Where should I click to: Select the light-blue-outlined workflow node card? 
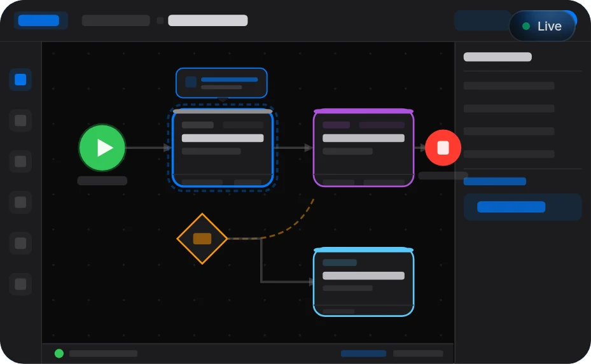(364, 282)
